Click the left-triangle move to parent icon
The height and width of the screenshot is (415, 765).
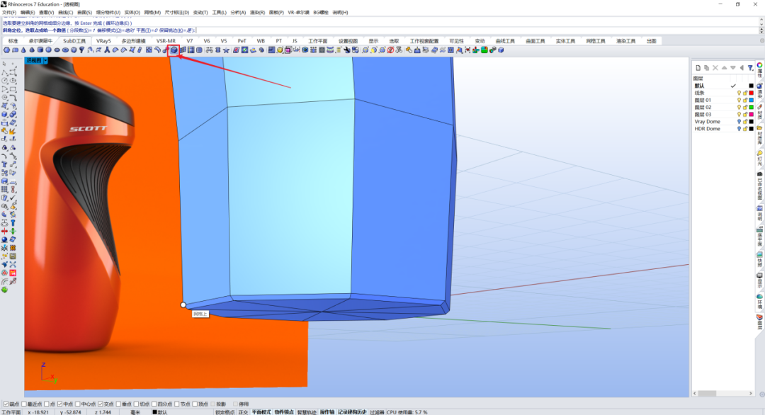click(x=742, y=68)
